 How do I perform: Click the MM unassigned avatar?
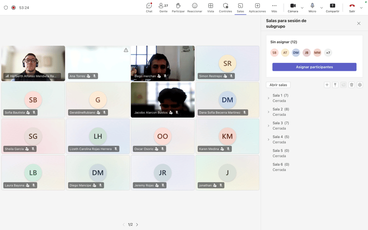tap(317, 53)
